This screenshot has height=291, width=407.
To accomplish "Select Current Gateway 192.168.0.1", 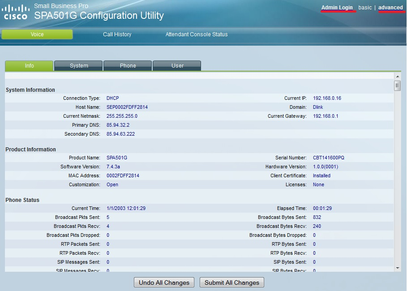I will [326, 116].
